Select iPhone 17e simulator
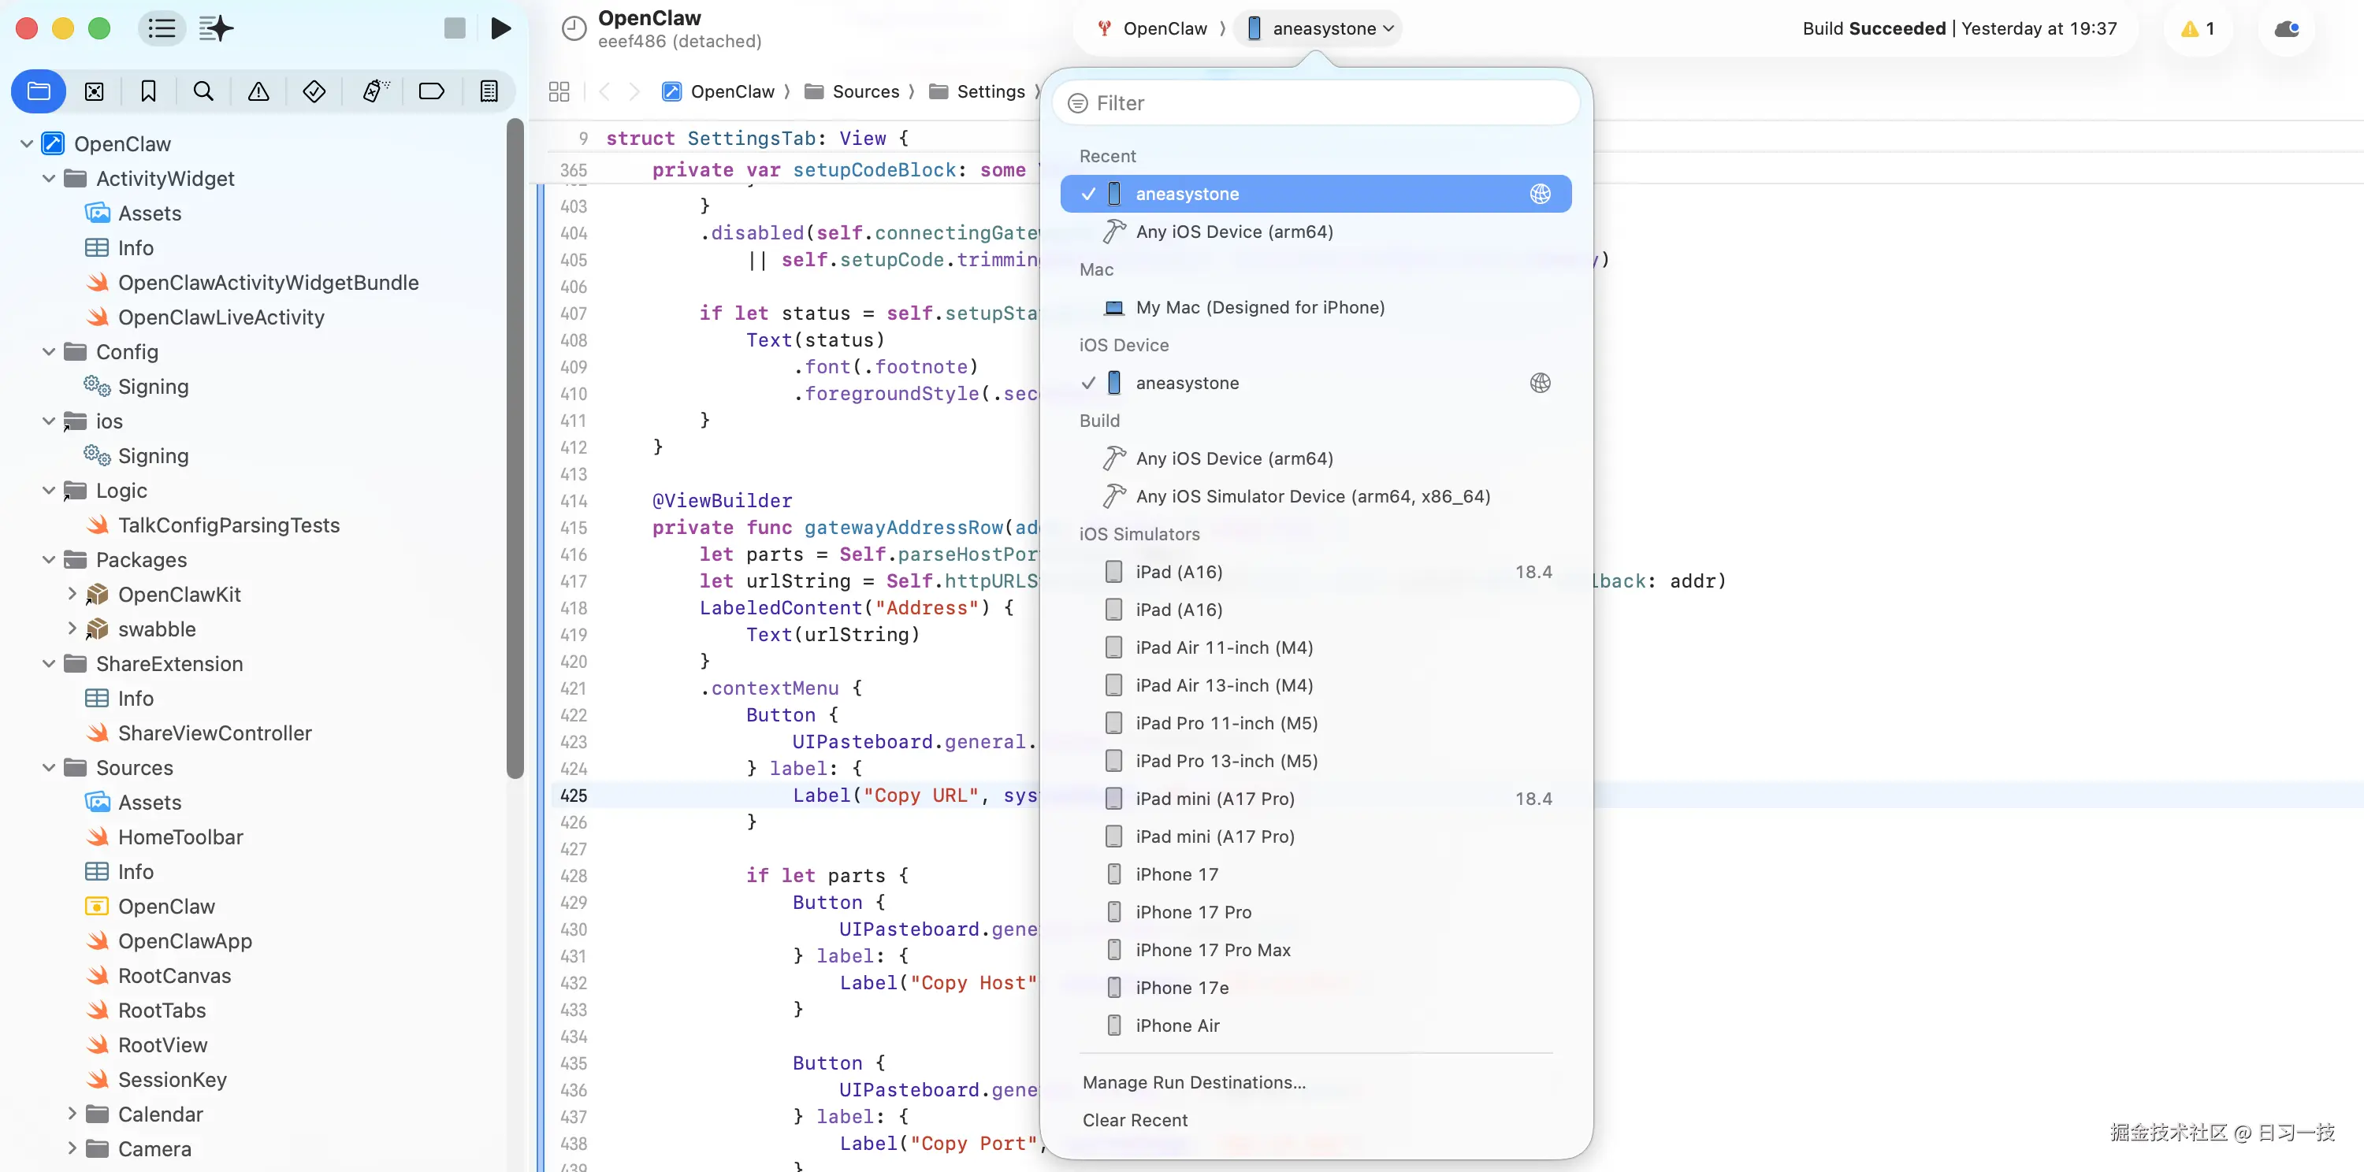 (x=1315, y=988)
